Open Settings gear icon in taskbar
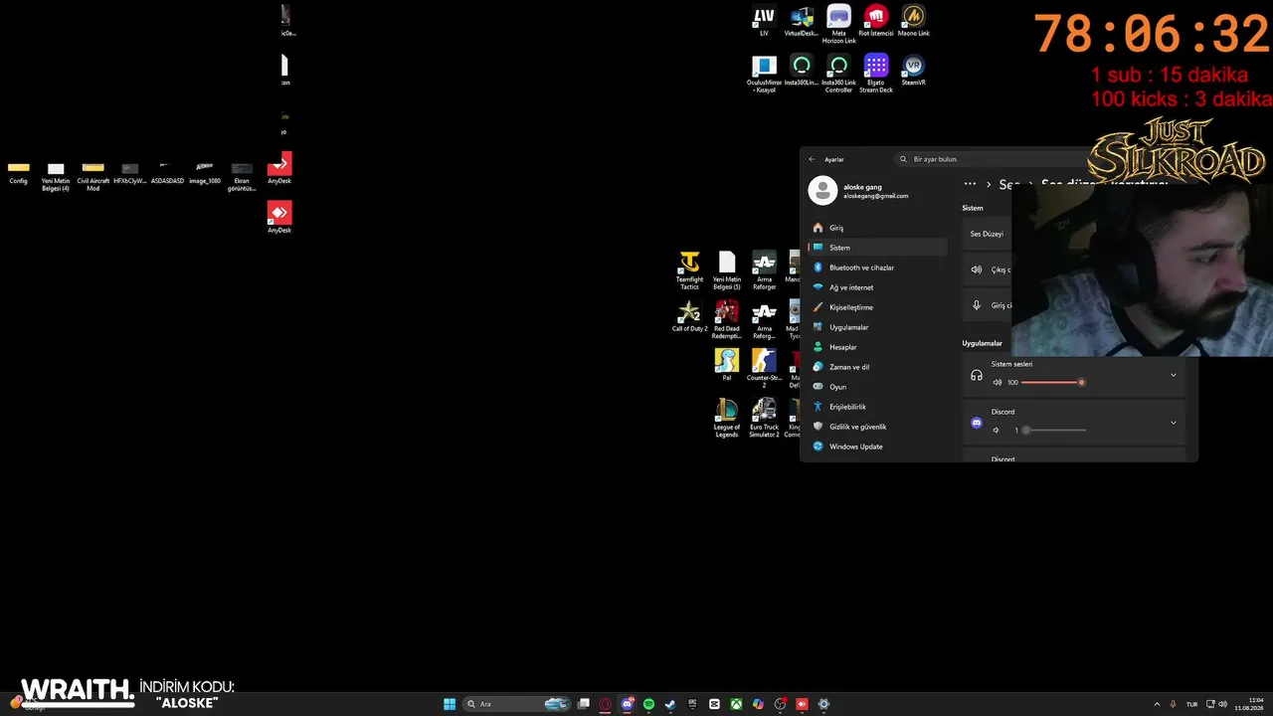 pyautogui.click(x=823, y=704)
